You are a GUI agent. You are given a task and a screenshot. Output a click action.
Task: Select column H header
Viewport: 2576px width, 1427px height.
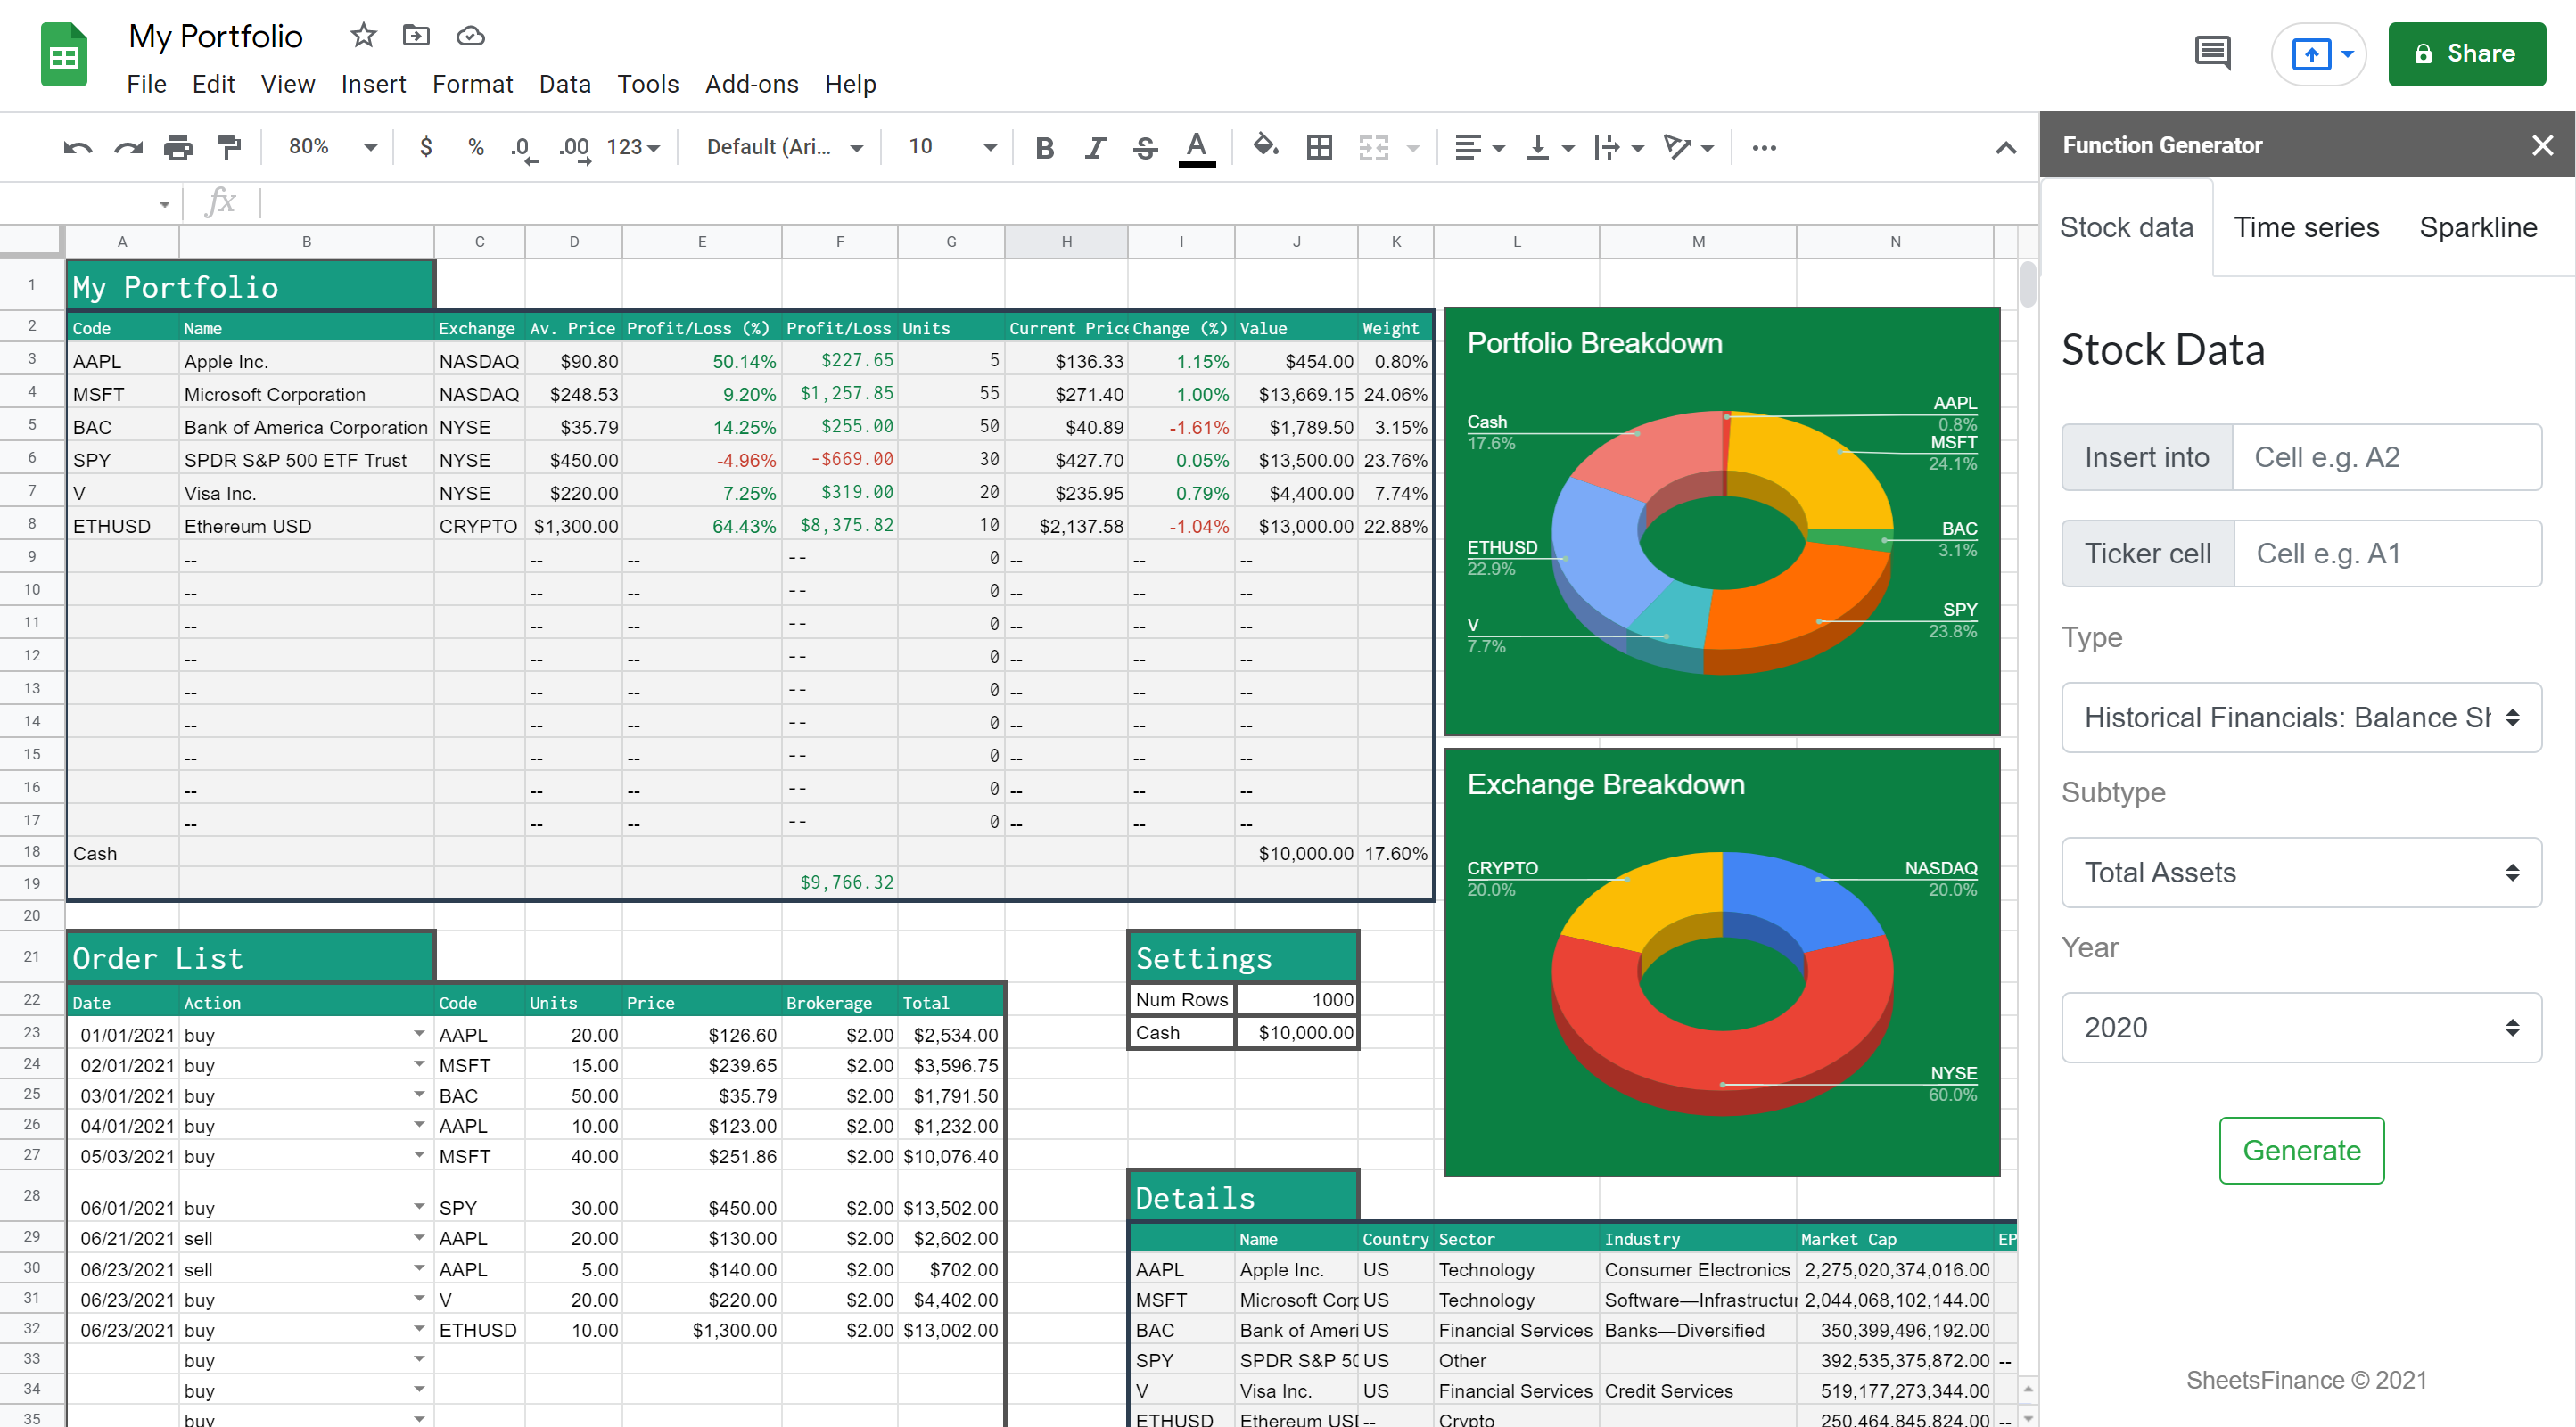coord(1066,241)
